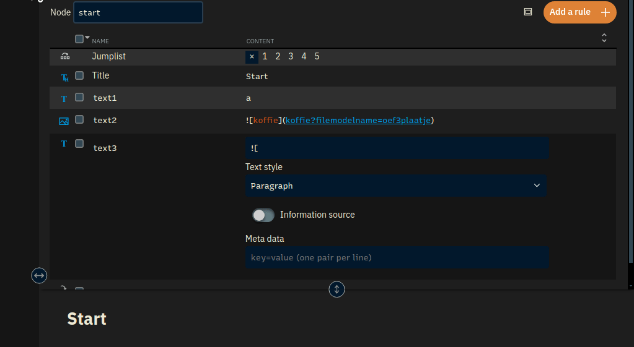Screen dimensions: 634x347
Task: Click the Information source label
Action: (317, 215)
